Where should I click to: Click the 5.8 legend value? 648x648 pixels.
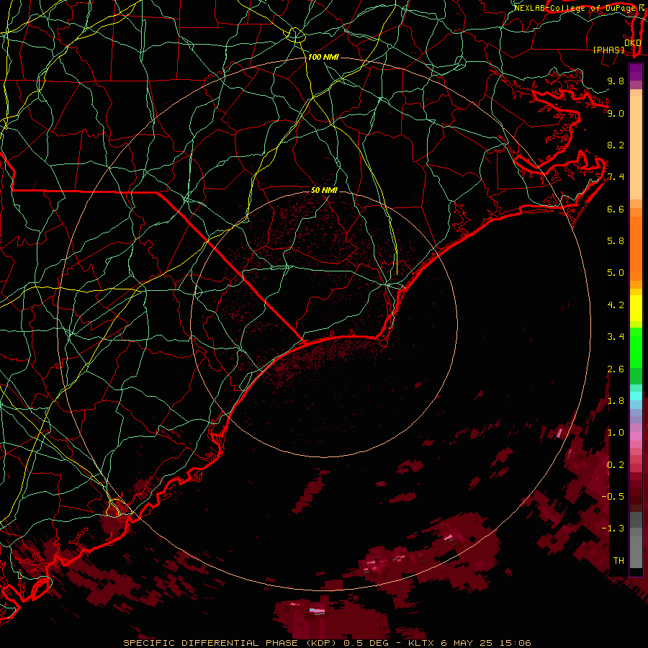coord(616,241)
